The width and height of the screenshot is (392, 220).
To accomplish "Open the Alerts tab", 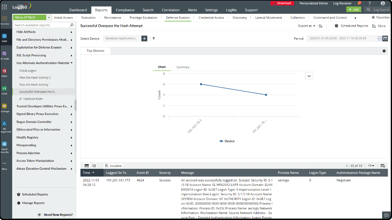I will pos(192,10).
